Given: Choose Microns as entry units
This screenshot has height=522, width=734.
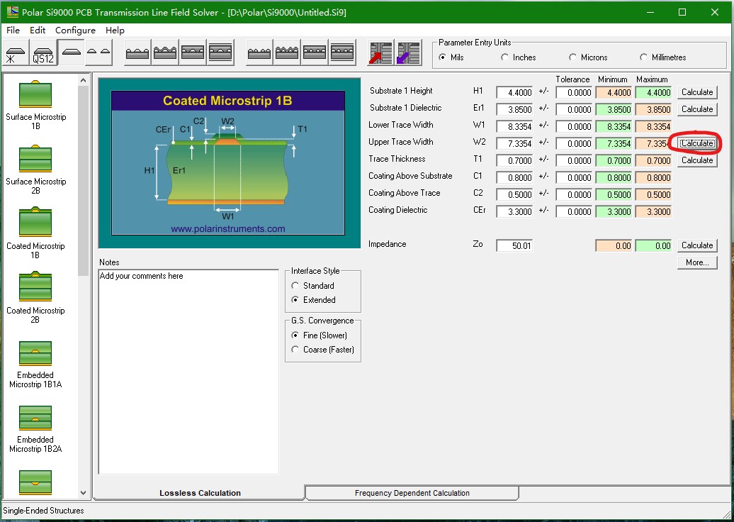Looking at the screenshot, I should pyautogui.click(x=588, y=57).
